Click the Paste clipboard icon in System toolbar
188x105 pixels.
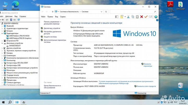[x=137, y=17]
